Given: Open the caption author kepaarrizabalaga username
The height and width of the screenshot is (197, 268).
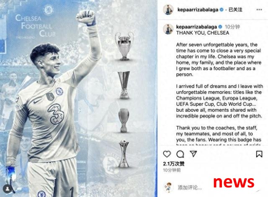Looking at the screenshot, I should click(x=196, y=27).
